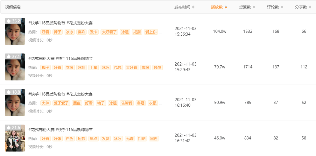Open #花式宠粉大赛 in the 79.7w row

coord(41,59)
